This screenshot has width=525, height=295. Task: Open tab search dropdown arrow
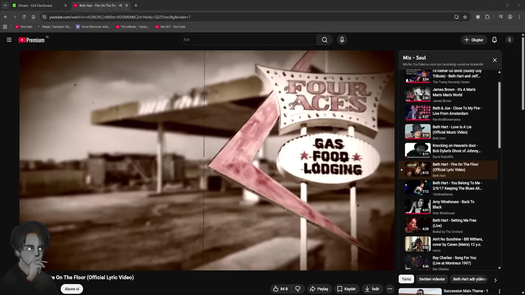tap(5, 5)
